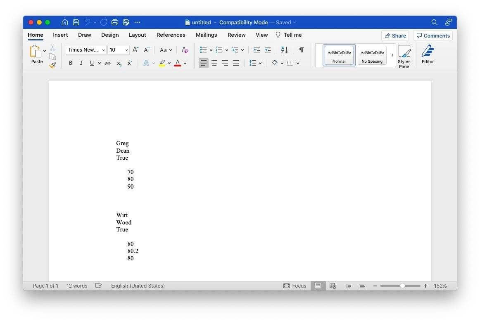The width and height of the screenshot is (480, 321).
Task: Align text left
Action: tap(204, 63)
